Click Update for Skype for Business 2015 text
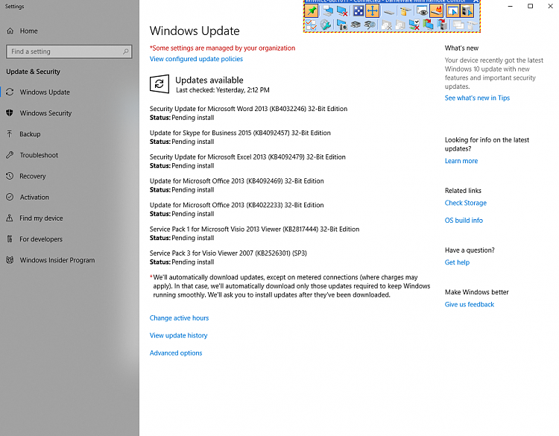 240,133
